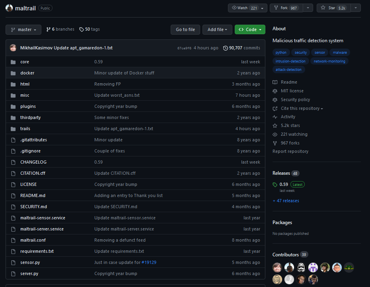Image resolution: width=370 pixels, height=287 pixels.
Task: Click the file icon beside .gitattributes
Action: pos(13,140)
